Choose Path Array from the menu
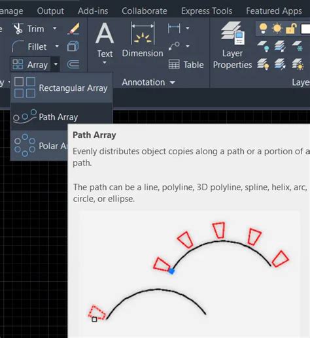The height and width of the screenshot is (338, 310). 61,117
